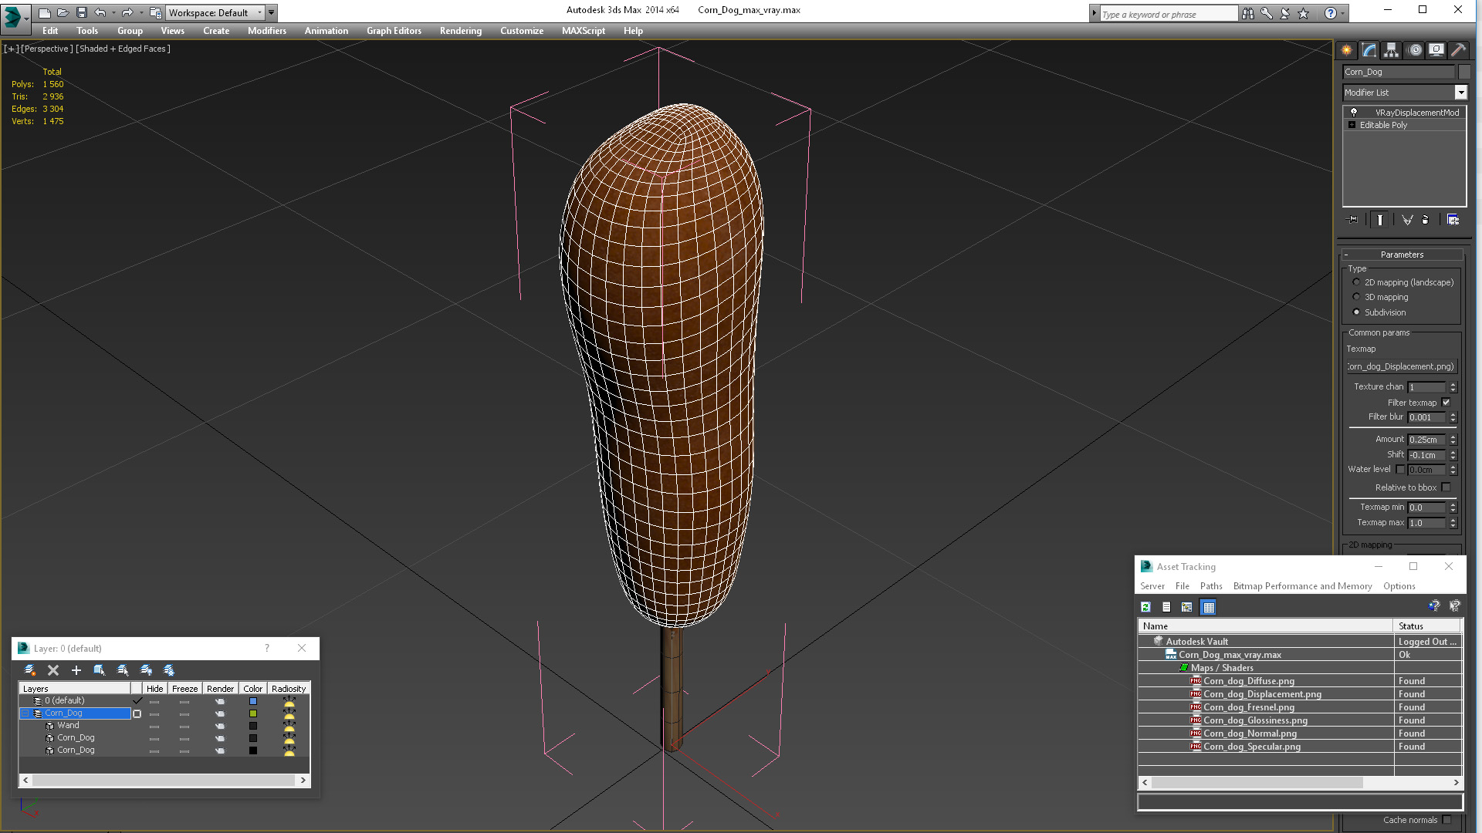
Task: Open the Create command panel tab
Action: (x=1347, y=50)
